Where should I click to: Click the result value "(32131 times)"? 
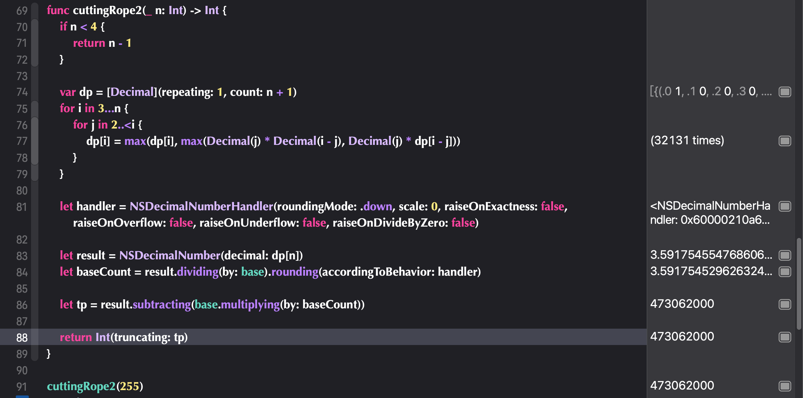point(687,141)
